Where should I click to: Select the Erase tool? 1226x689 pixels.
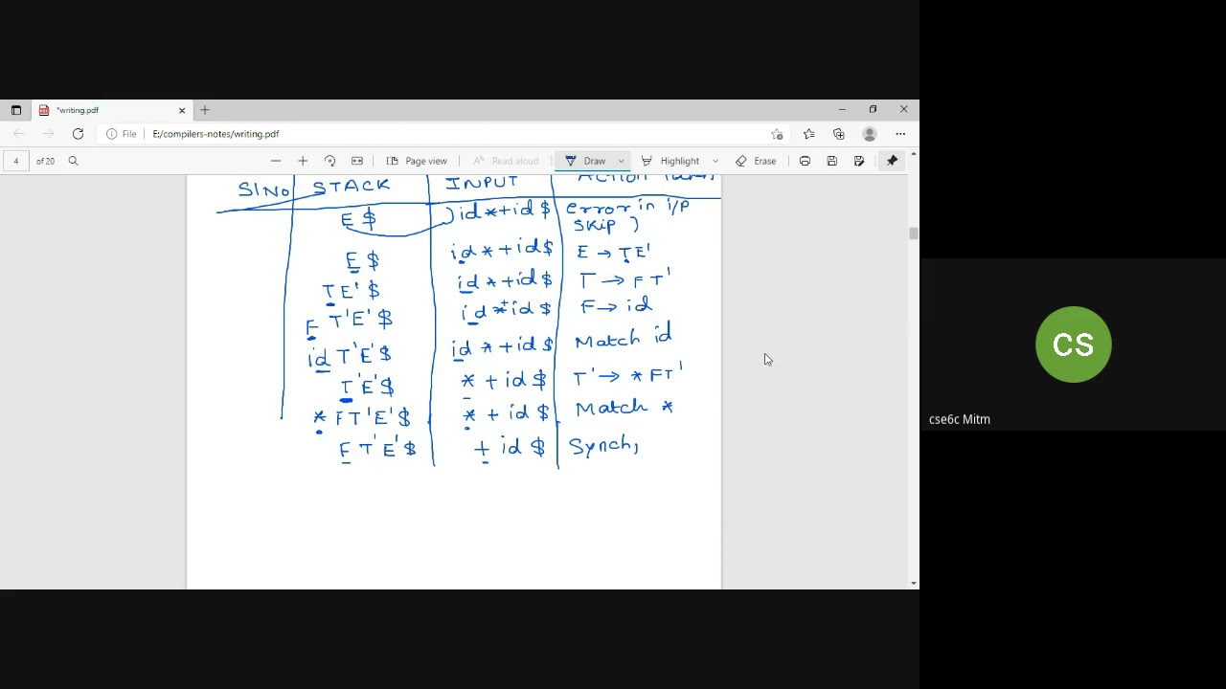click(x=756, y=161)
